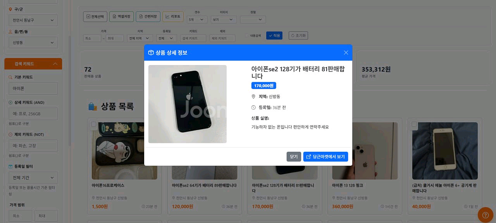Collapse the 검색 키워드 section header

[x=33, y=64]
